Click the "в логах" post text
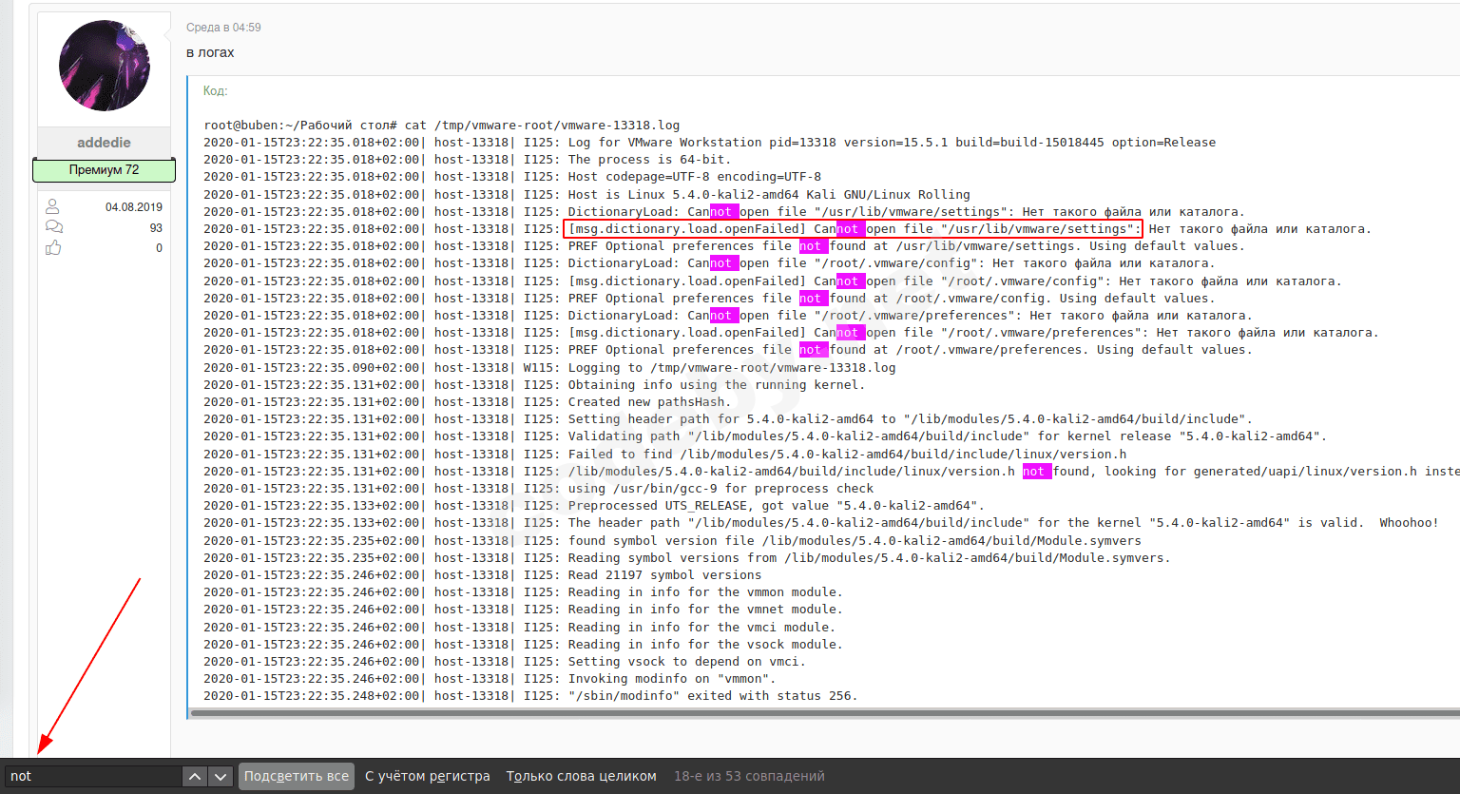The image size is (1460, 794). (210, 52)
